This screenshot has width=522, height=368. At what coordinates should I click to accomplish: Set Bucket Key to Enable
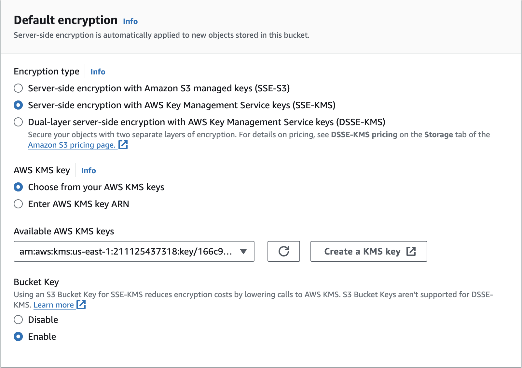18,336
